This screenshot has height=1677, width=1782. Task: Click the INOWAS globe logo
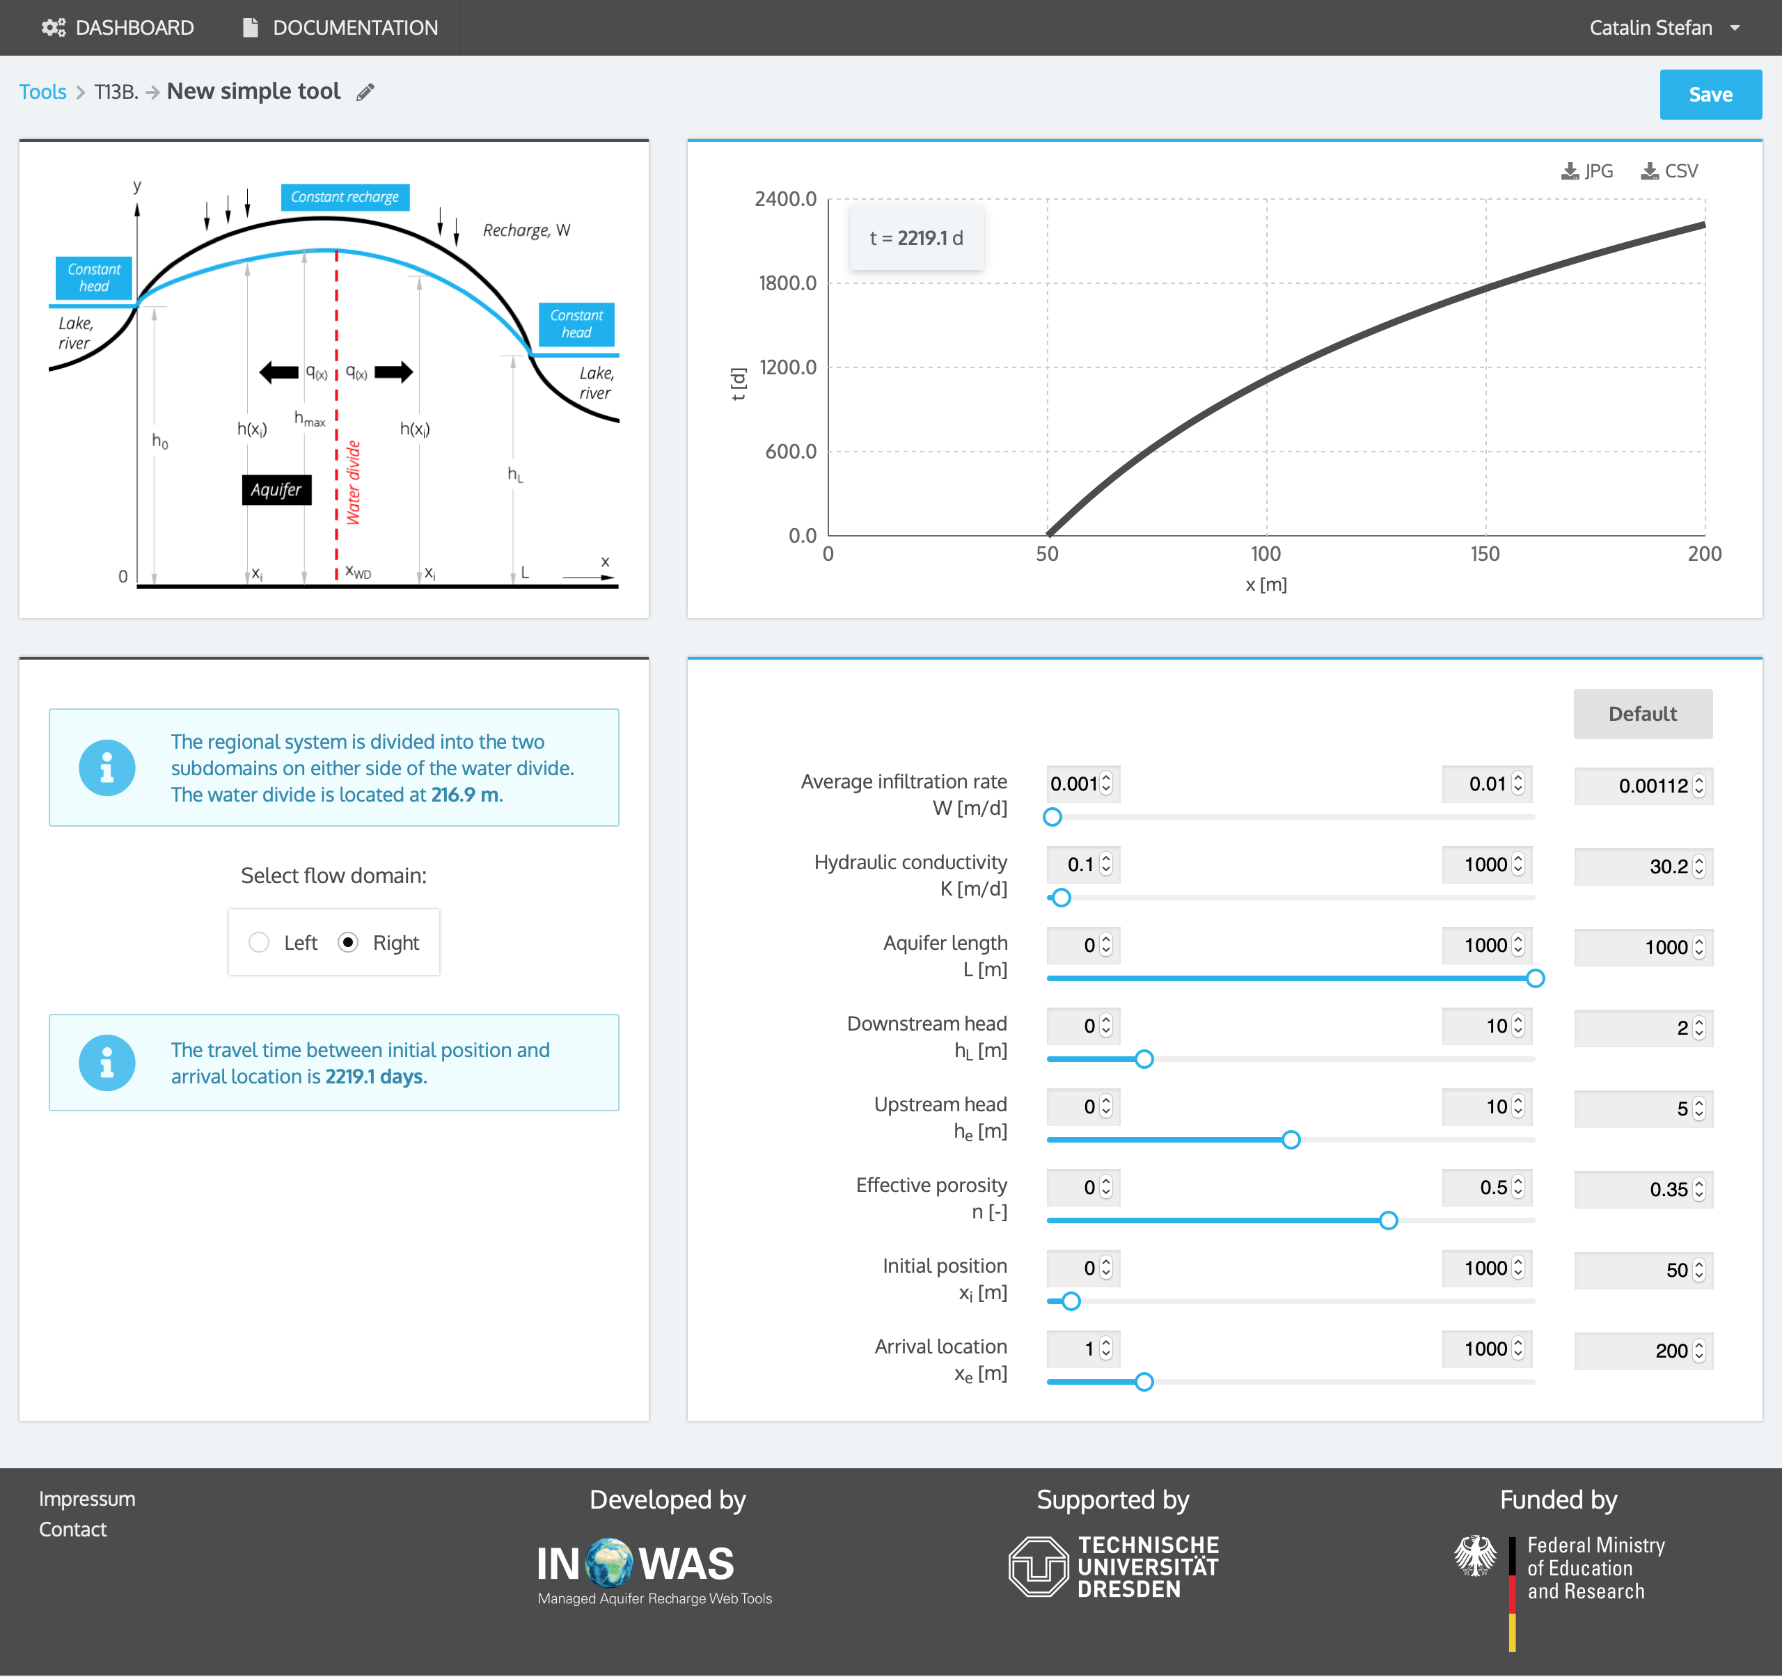tap(610, 1564)
